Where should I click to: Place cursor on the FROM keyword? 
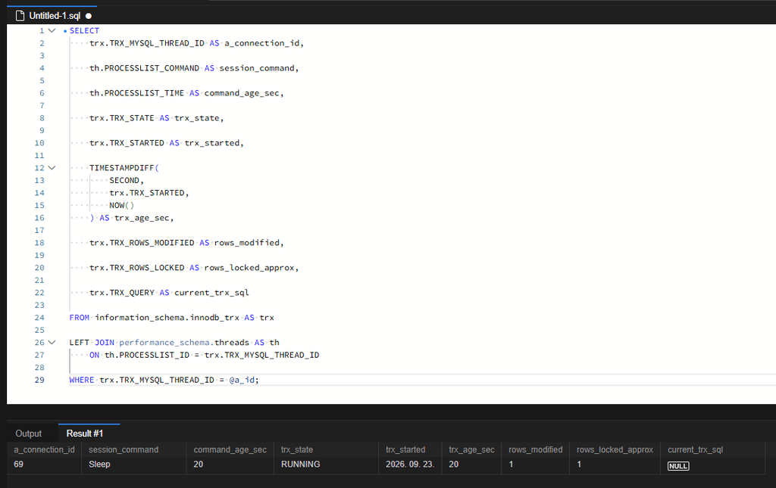(x=79, y=318)
